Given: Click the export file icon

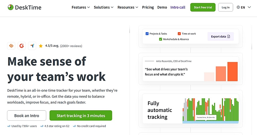Looking at the screenshot, I should coord(229,36).
